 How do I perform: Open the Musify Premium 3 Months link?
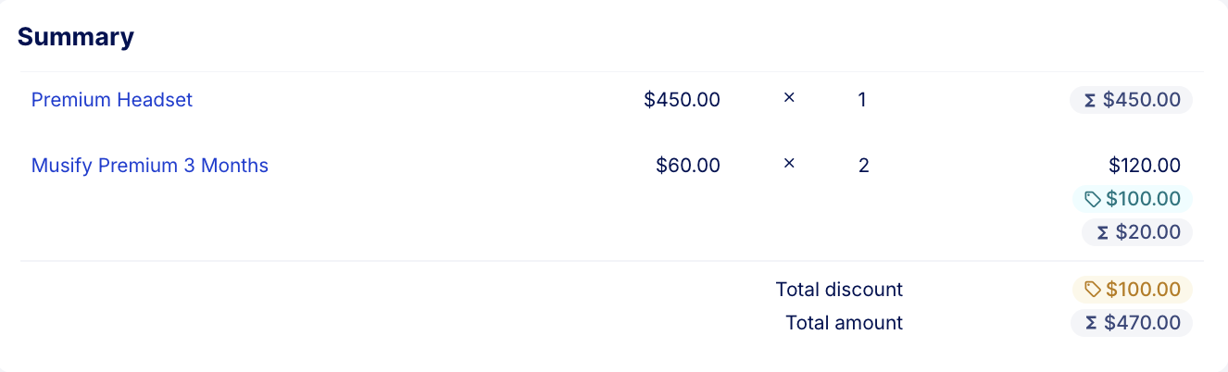[x=150, y=166]
